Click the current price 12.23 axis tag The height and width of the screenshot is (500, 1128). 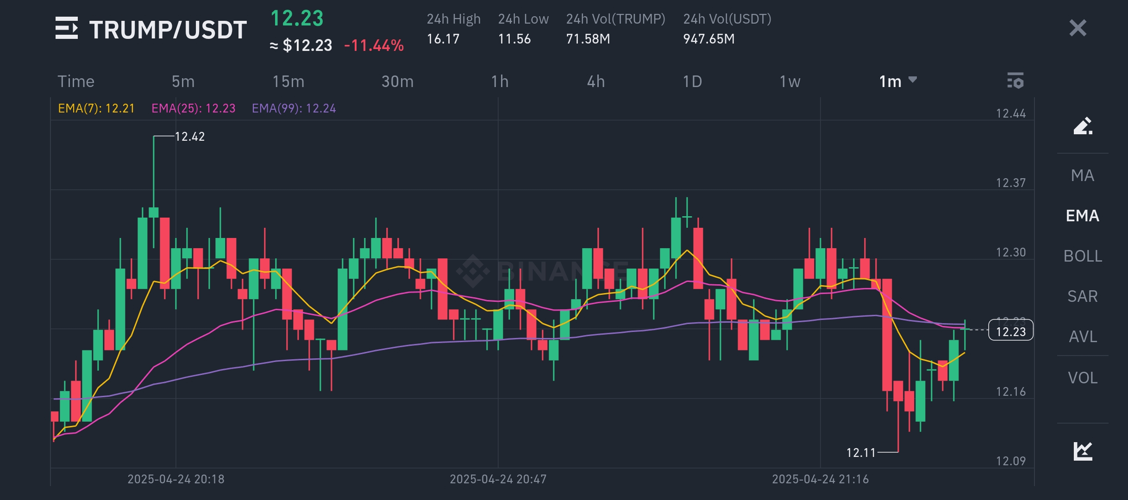[1010, 331]
